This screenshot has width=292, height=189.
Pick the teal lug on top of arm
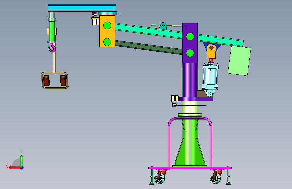[163, 26]
